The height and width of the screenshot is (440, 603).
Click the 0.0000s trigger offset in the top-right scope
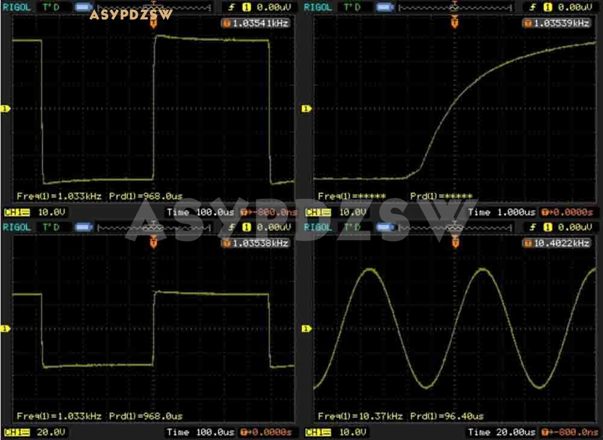(567, 213)
